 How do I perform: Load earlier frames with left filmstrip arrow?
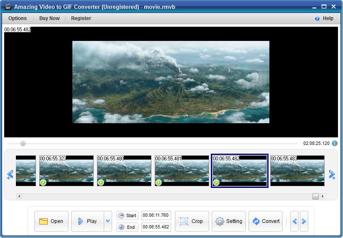[10, 175]
